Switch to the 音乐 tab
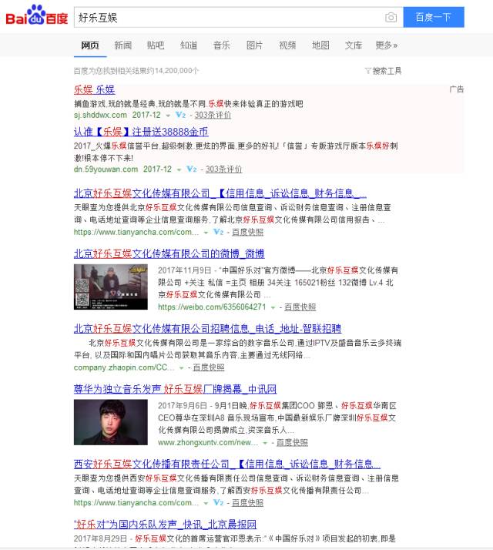The height and width of the screenshot is (550, 493). 221,45
